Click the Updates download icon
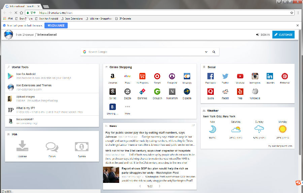Image resolution: width=303 pixels, height=193 pixels. click(x=23, y=146)
